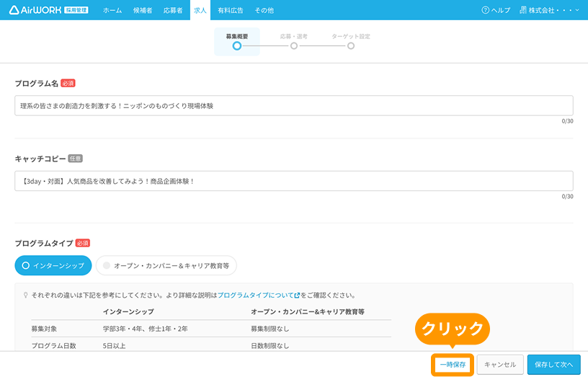Open the 応募者 menu
This screenshot has height=382, width=588.
pos(173,11)
